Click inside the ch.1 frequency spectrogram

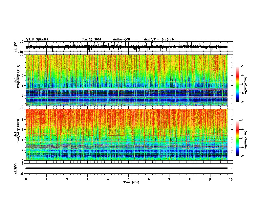point(127,80)
